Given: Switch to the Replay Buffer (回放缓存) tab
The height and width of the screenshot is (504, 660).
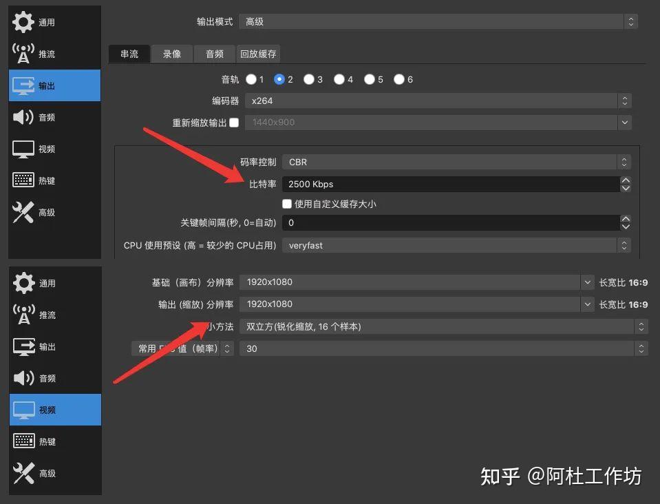Looking at the screenshot, I should click(258, 54).
